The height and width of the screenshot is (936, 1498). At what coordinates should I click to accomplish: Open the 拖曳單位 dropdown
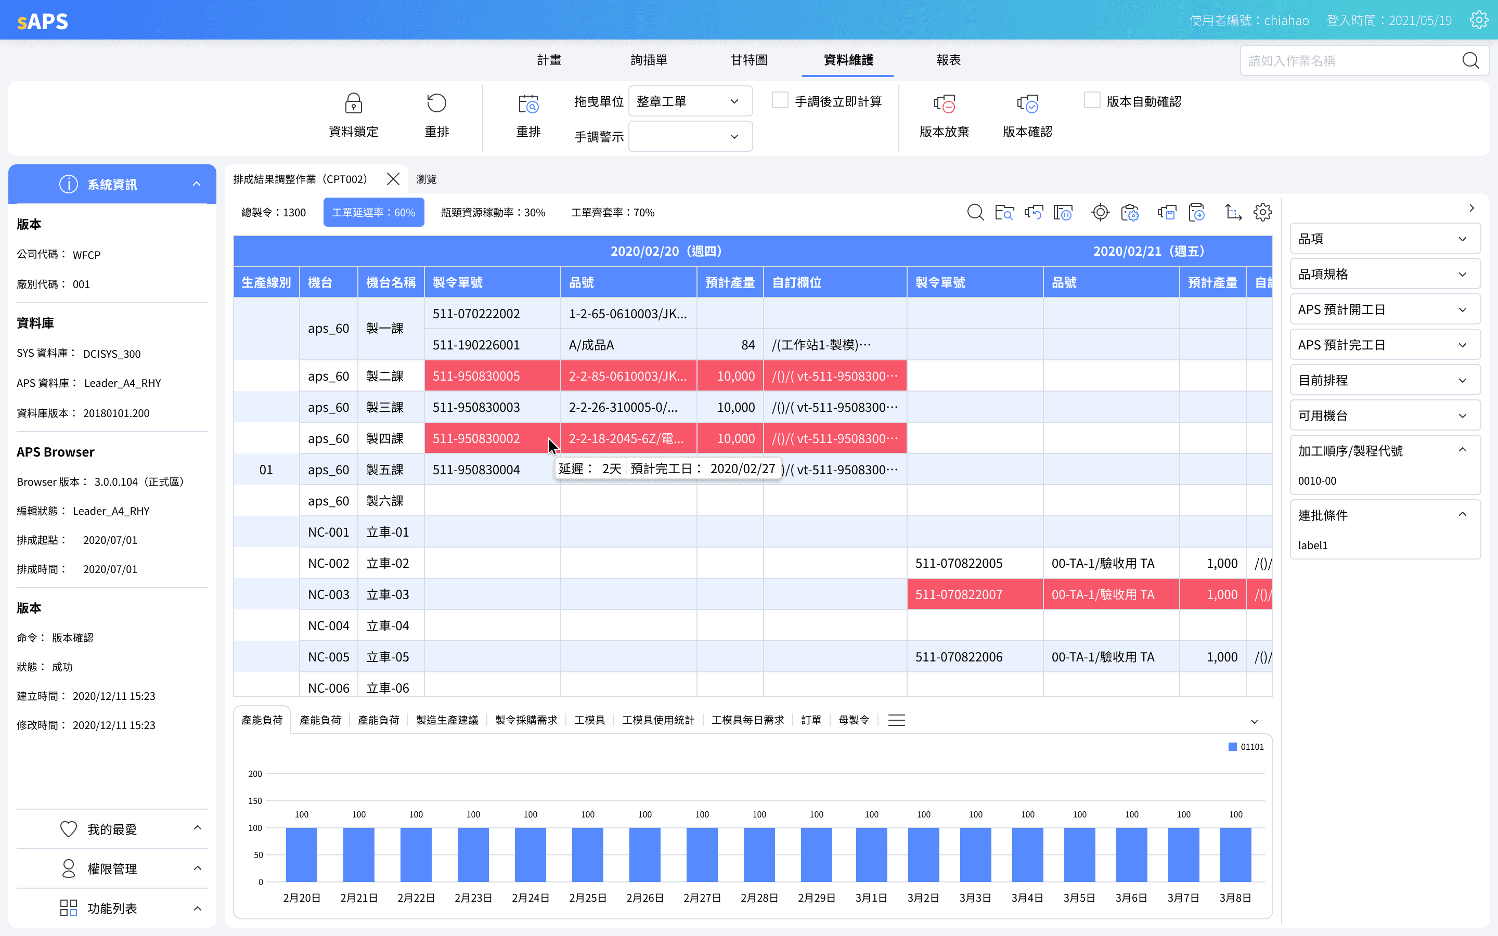(690, 101)
